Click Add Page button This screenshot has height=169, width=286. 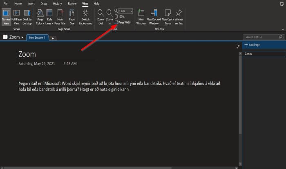coord(252,45)
